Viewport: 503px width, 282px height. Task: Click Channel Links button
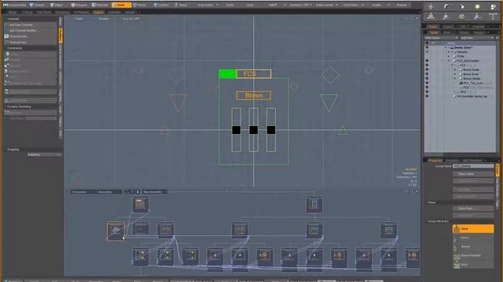(31, 36)
